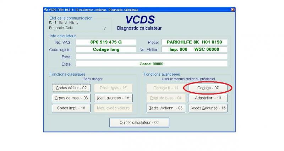
Task: Click the Protocole: CAN text
Action: [x=61, y=28]
